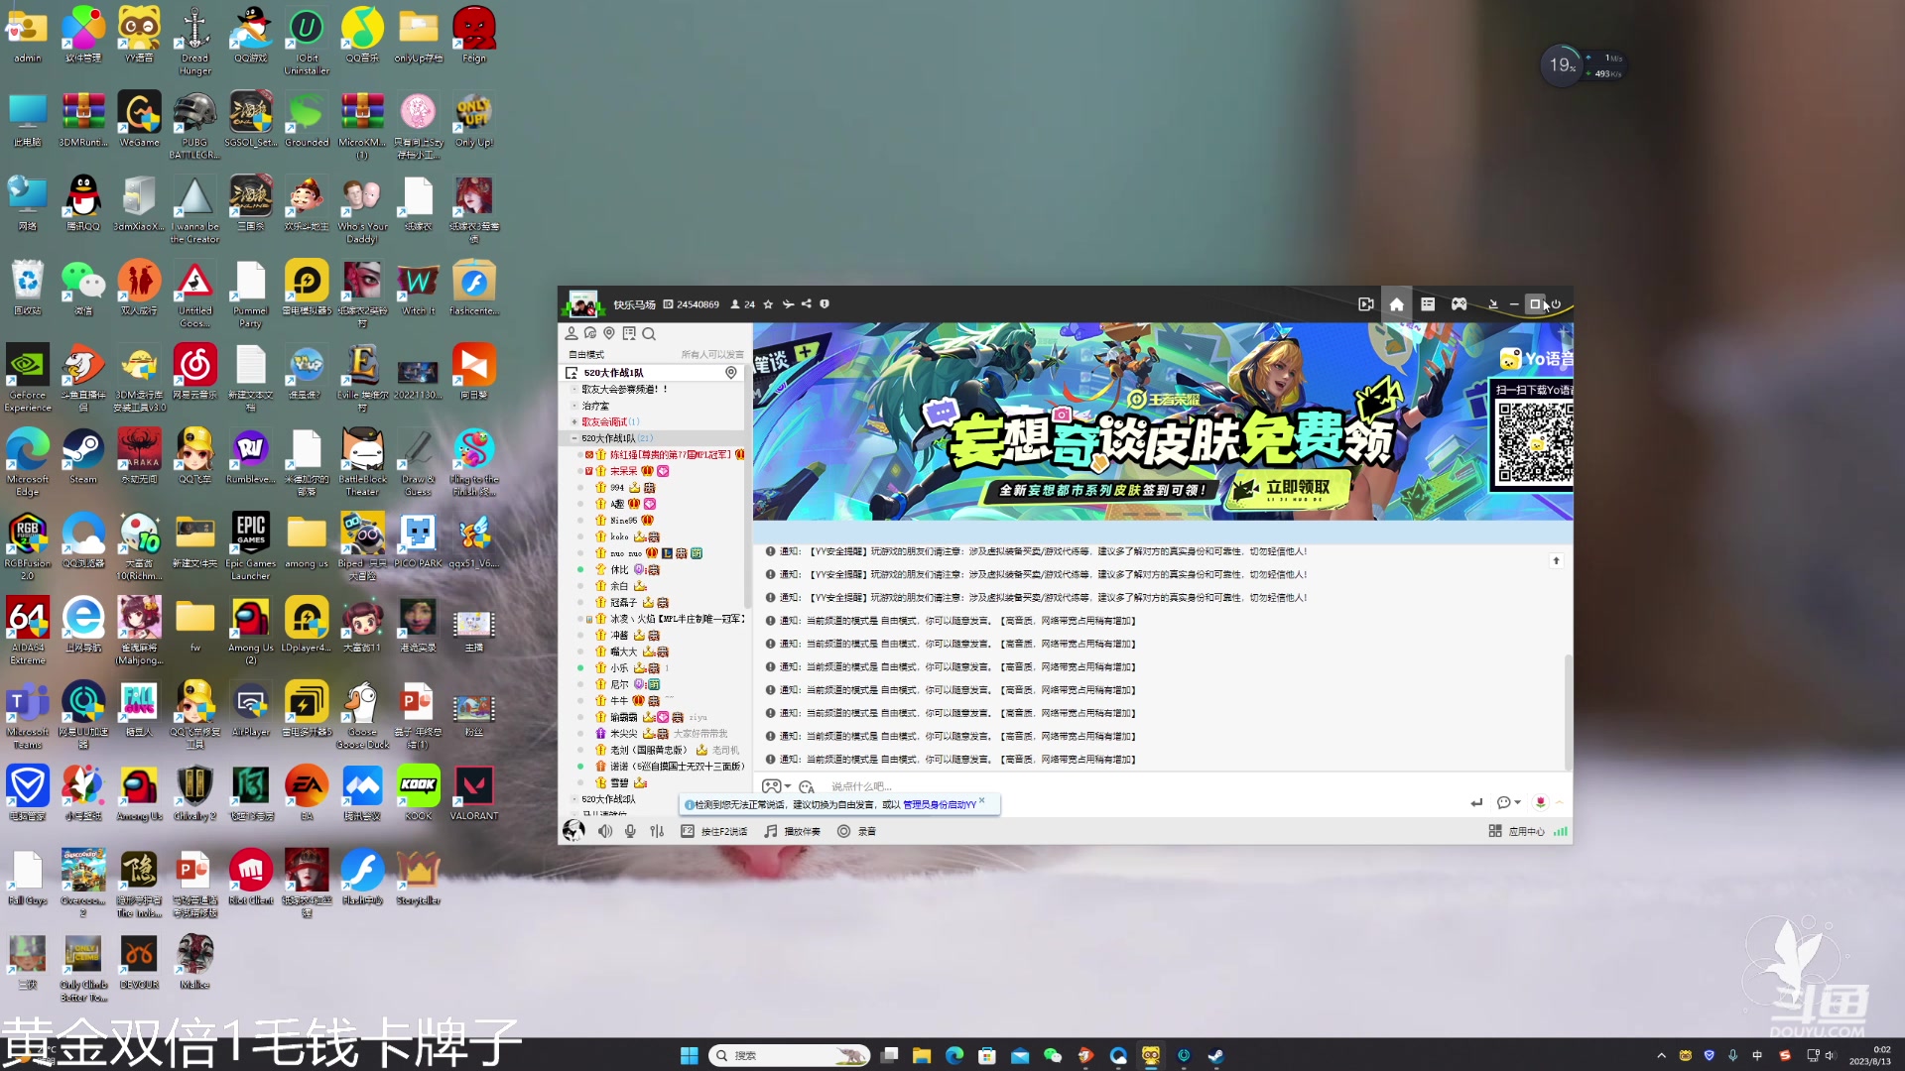The height and width of the screenshot is (1071, 1905).
Task: Click the chat message scrollbar
Action: click(1568, 711)
